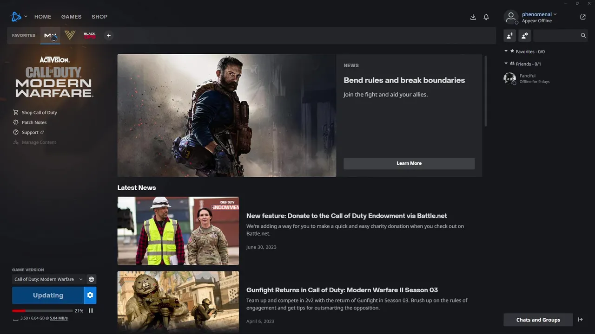This screenshot has height=334, width=595.
Task: Pause the update download
Action: point(91,311)
